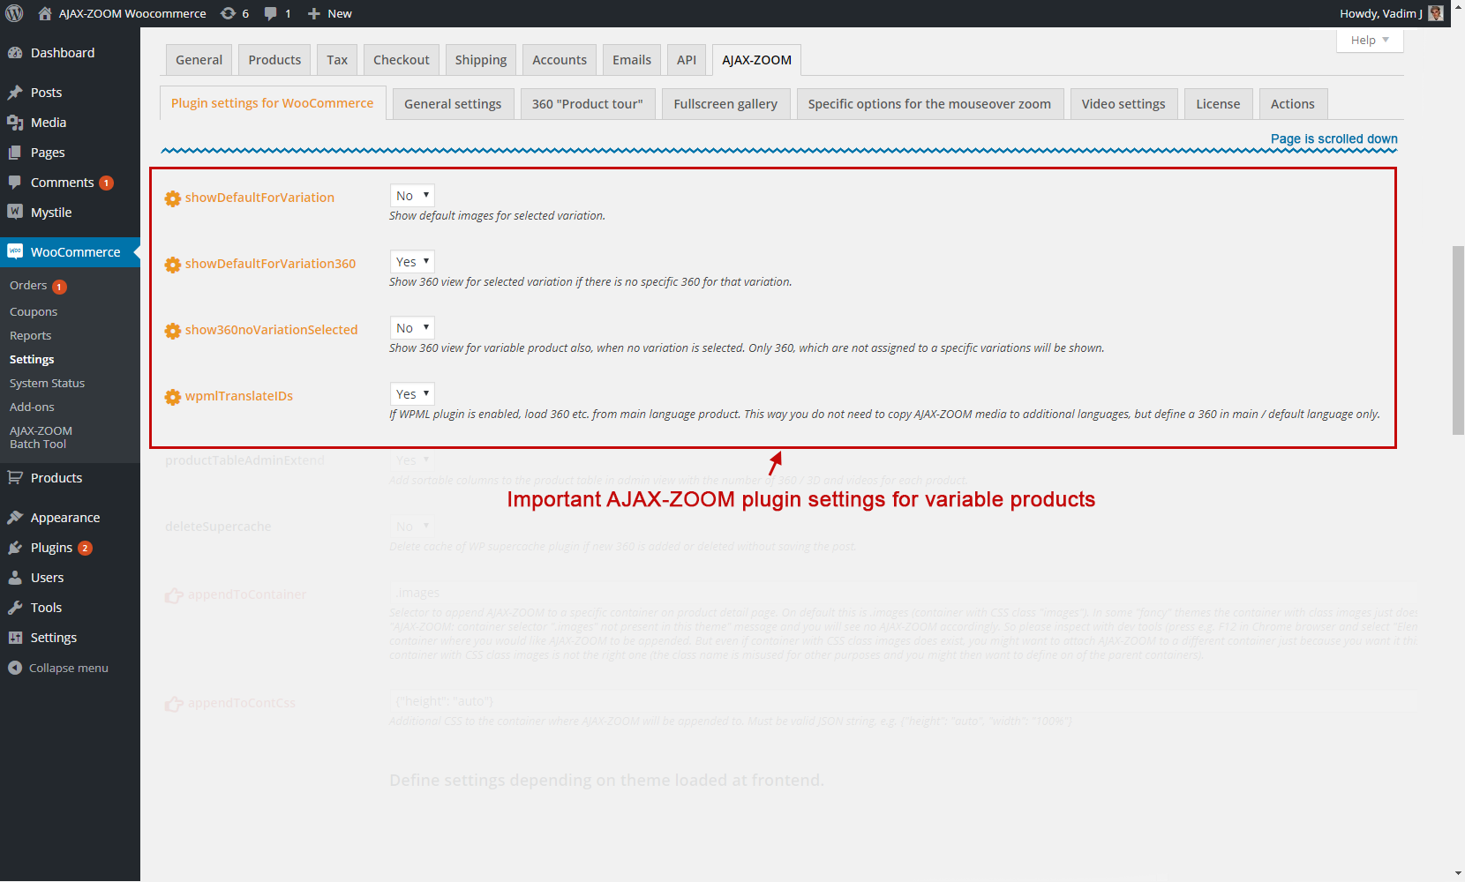Click showDefaultForVariation360 setting label
The height and width of the screenshot is (882, 1465).
270,264
